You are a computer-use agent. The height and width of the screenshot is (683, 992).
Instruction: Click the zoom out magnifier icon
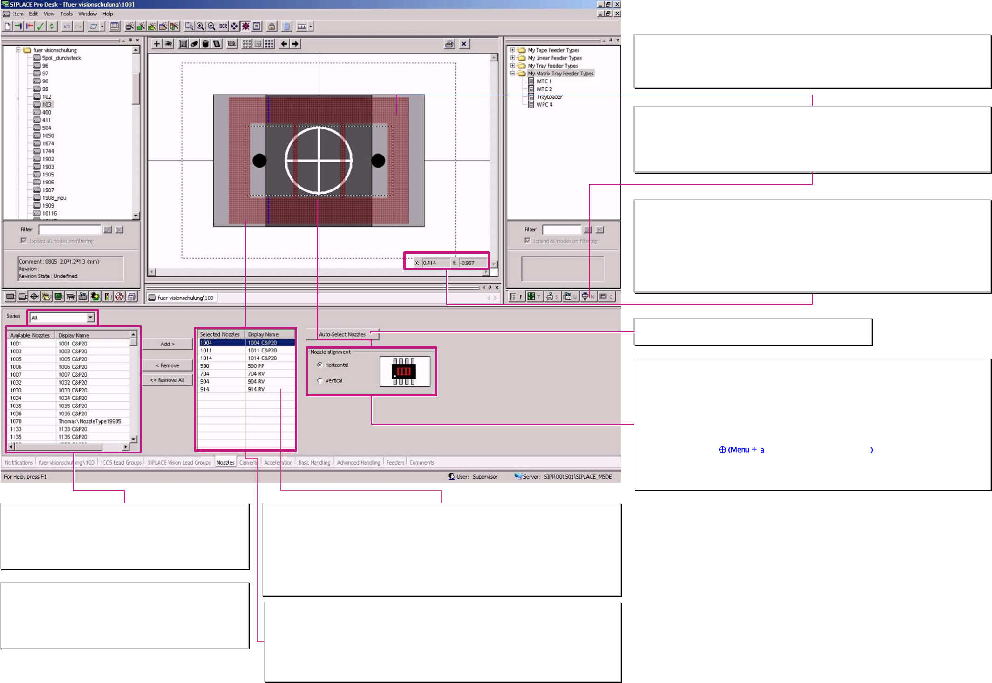tap(211, 27)
